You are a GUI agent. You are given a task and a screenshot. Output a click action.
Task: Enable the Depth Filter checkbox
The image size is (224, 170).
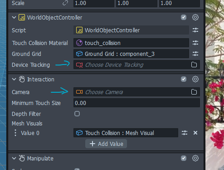77,114
